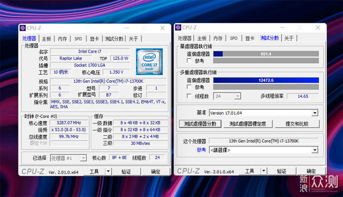
Task: Click the Intel Core i7 logo badge
Action: 149,62
